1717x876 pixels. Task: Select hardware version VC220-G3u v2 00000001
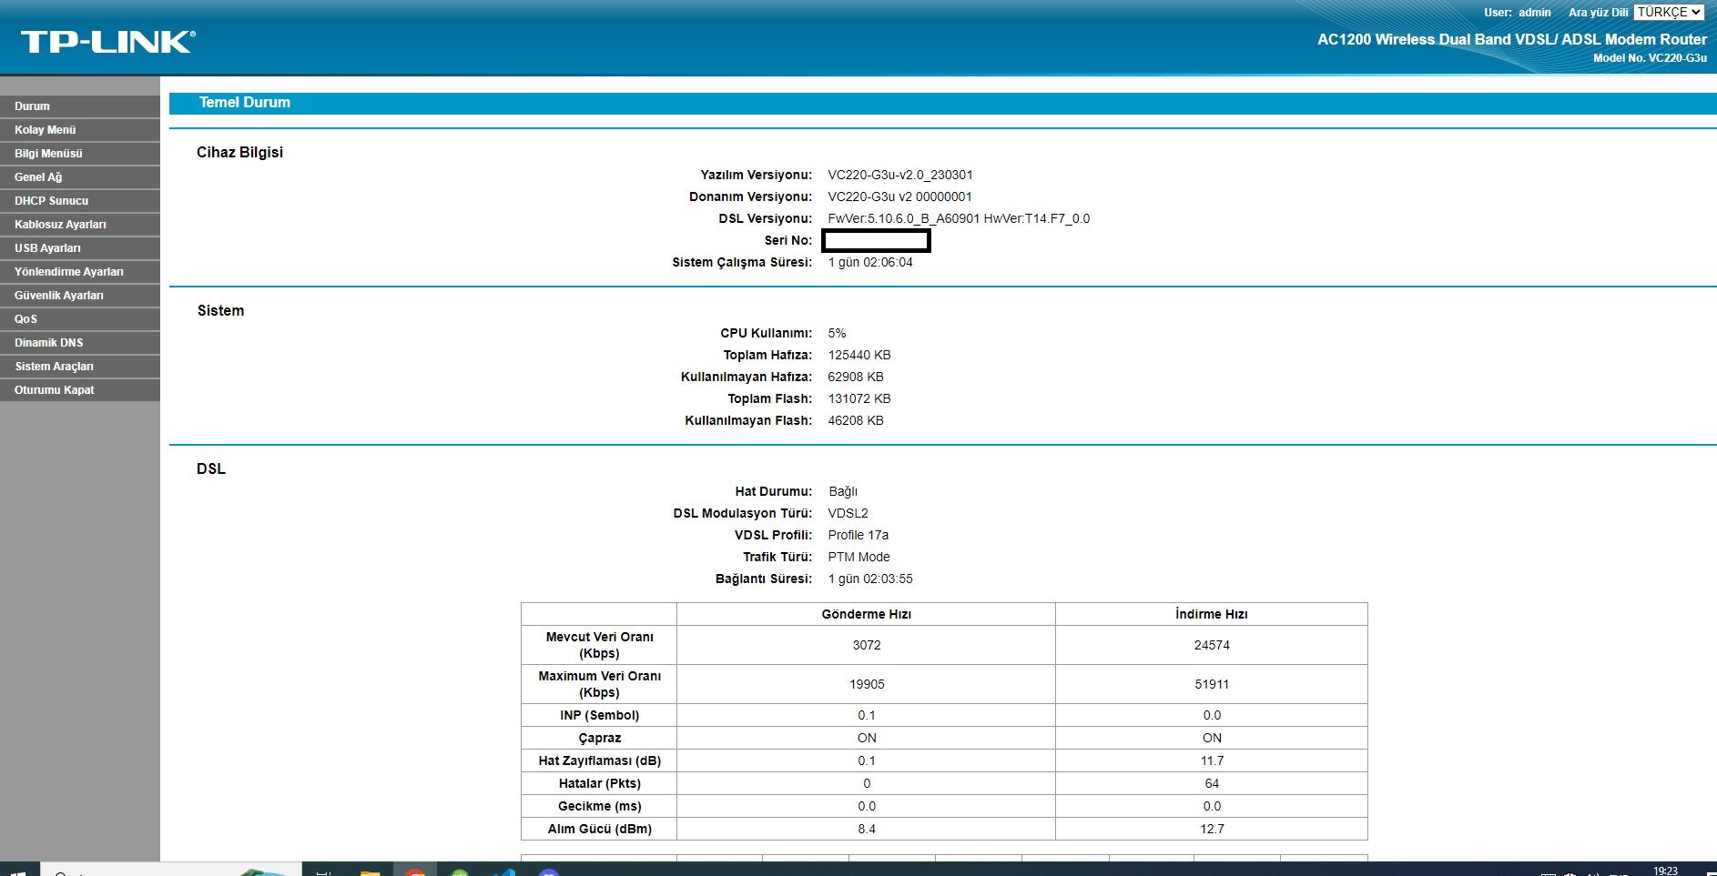(x=899, y=196)
